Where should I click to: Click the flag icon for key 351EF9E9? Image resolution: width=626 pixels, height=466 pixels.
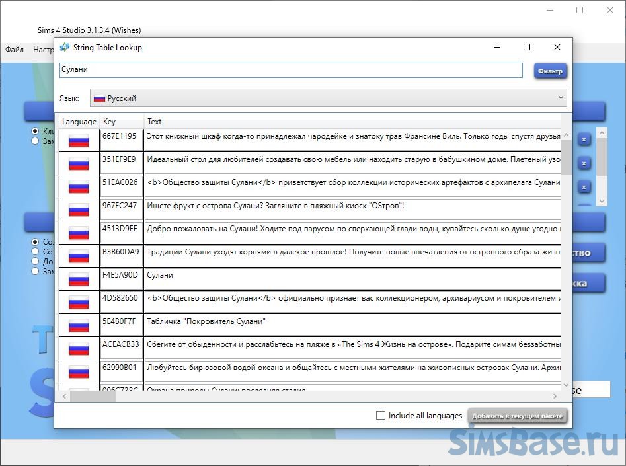[x=79, y=163]
